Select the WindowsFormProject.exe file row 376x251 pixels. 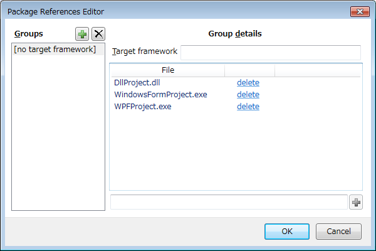[x=236, y=95]
